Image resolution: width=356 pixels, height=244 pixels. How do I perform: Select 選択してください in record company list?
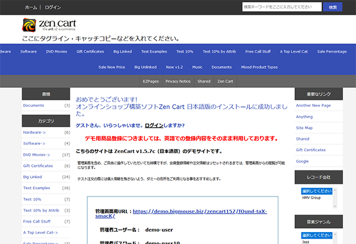pos(317,191)
